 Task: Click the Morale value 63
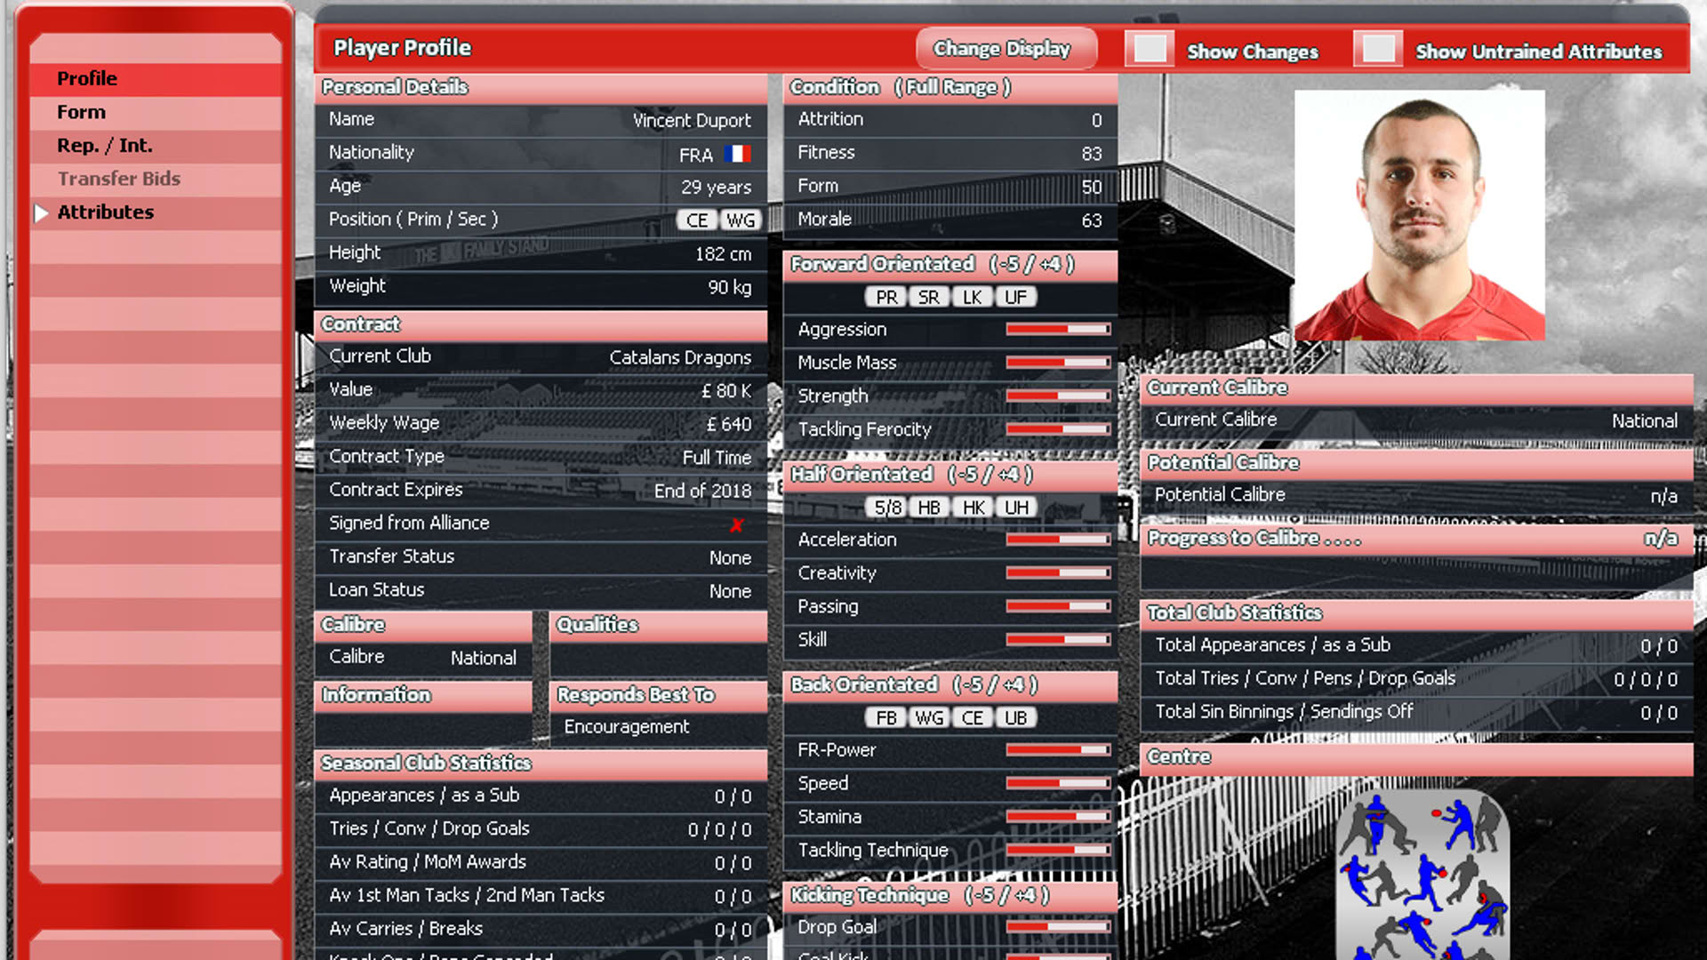1092,220
